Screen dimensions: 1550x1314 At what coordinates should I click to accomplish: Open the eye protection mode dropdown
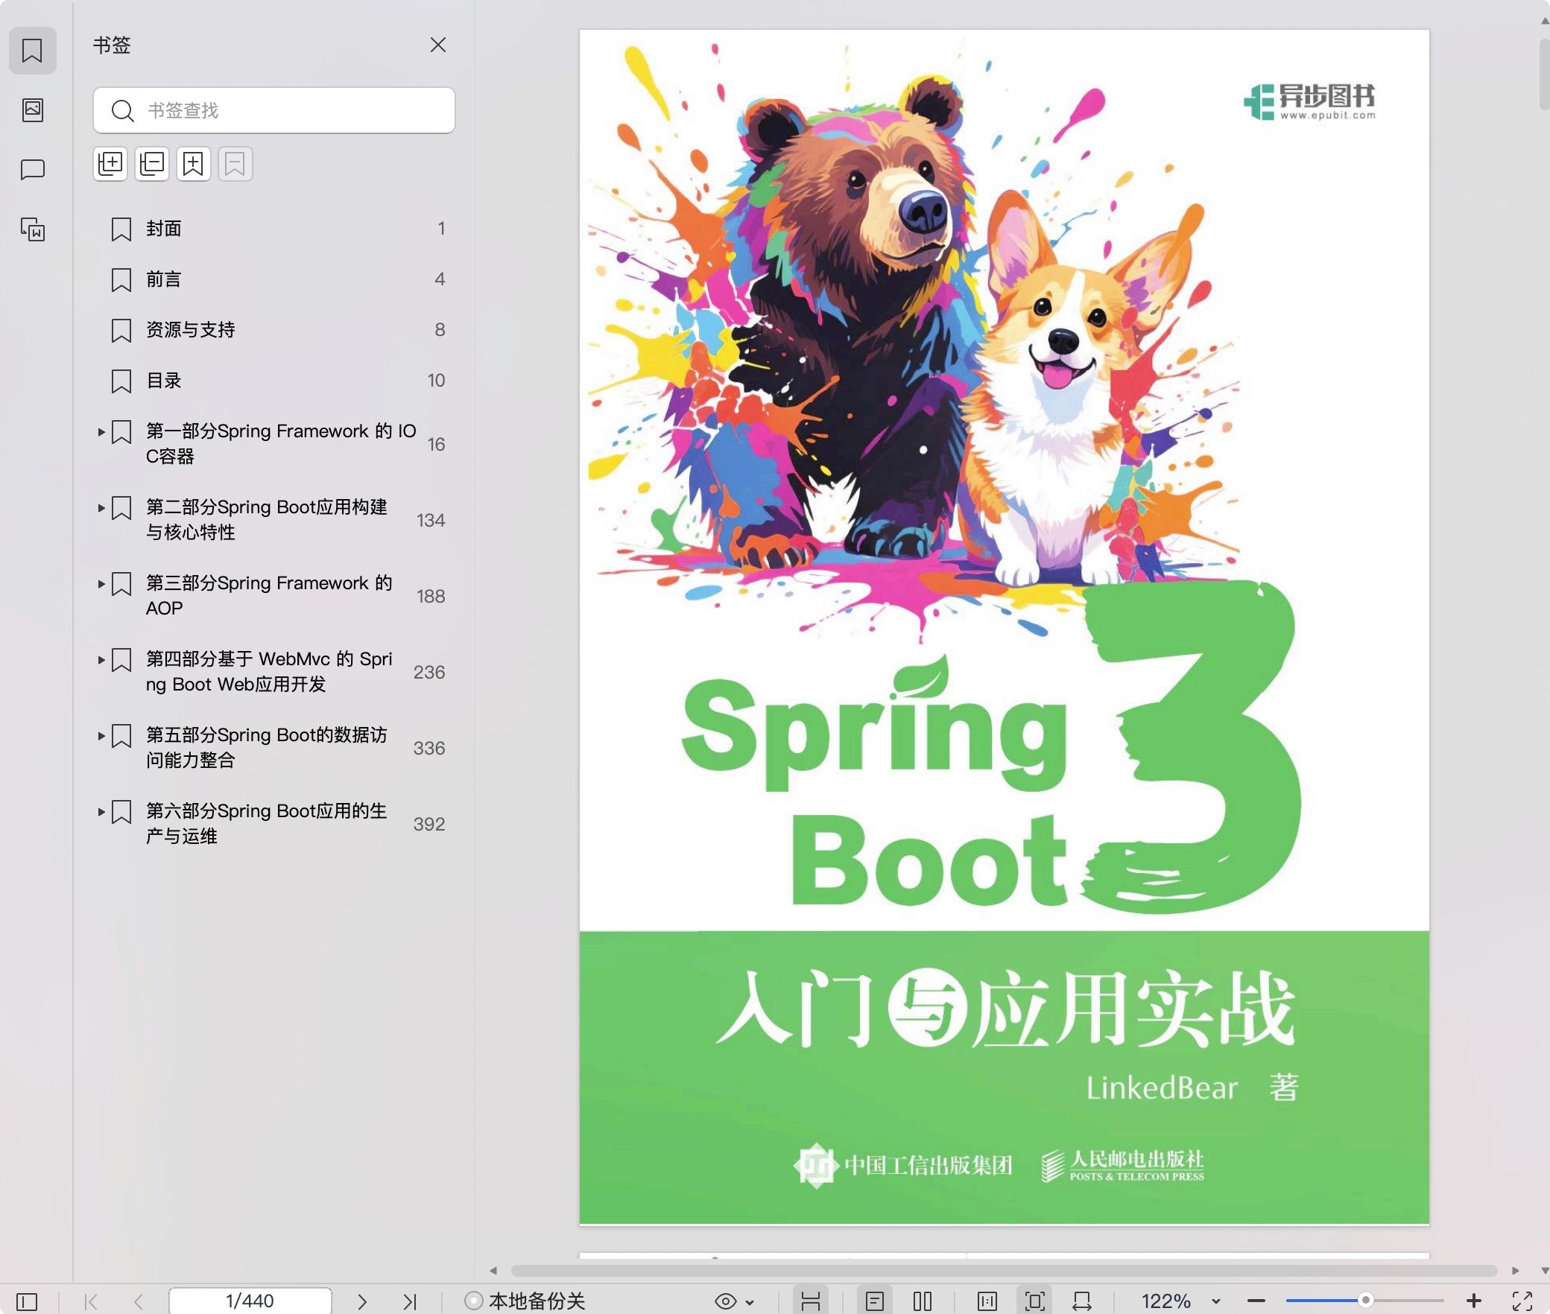click(750, 1302)
